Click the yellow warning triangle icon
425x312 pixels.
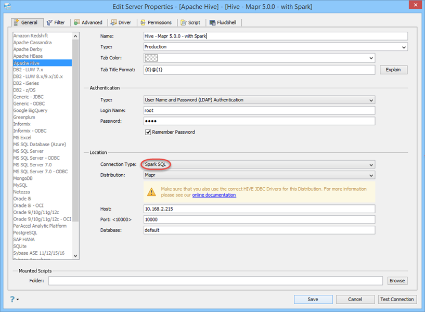click(x=151, y=192)
